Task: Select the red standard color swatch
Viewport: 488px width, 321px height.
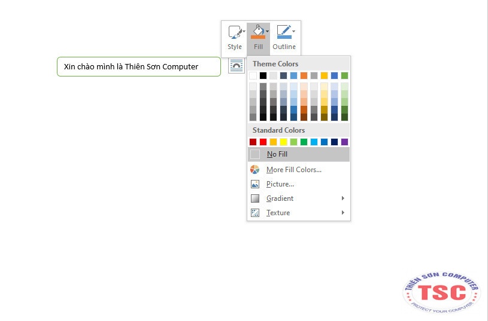Action: (x=263, y=142)
